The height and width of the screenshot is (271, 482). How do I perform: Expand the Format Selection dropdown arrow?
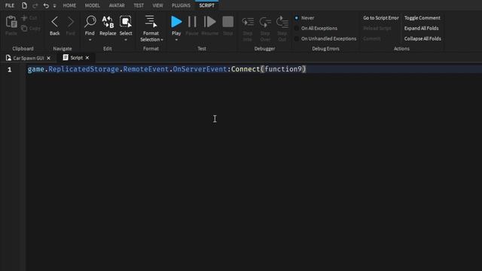click(x=162, y=40)
